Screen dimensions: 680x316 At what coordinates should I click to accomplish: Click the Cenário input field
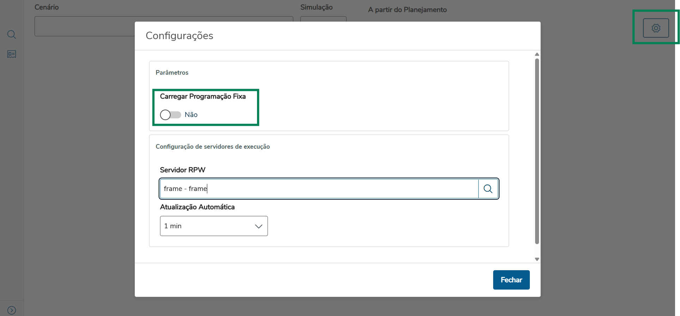coord(85,26)
